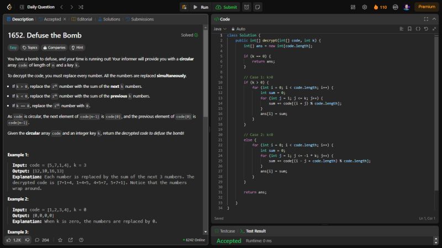Image resolution: width=442 pixels, height=248 pixels.
Task: Open the user profile avatar
Action: (x=407, y=7)
